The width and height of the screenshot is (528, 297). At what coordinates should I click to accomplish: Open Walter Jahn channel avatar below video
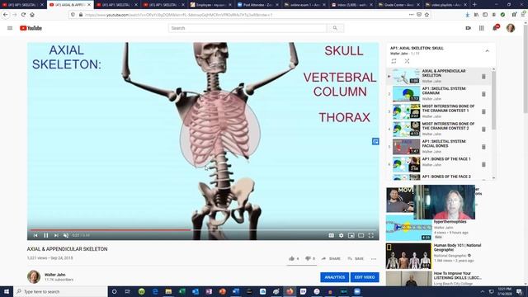point(34,277)
